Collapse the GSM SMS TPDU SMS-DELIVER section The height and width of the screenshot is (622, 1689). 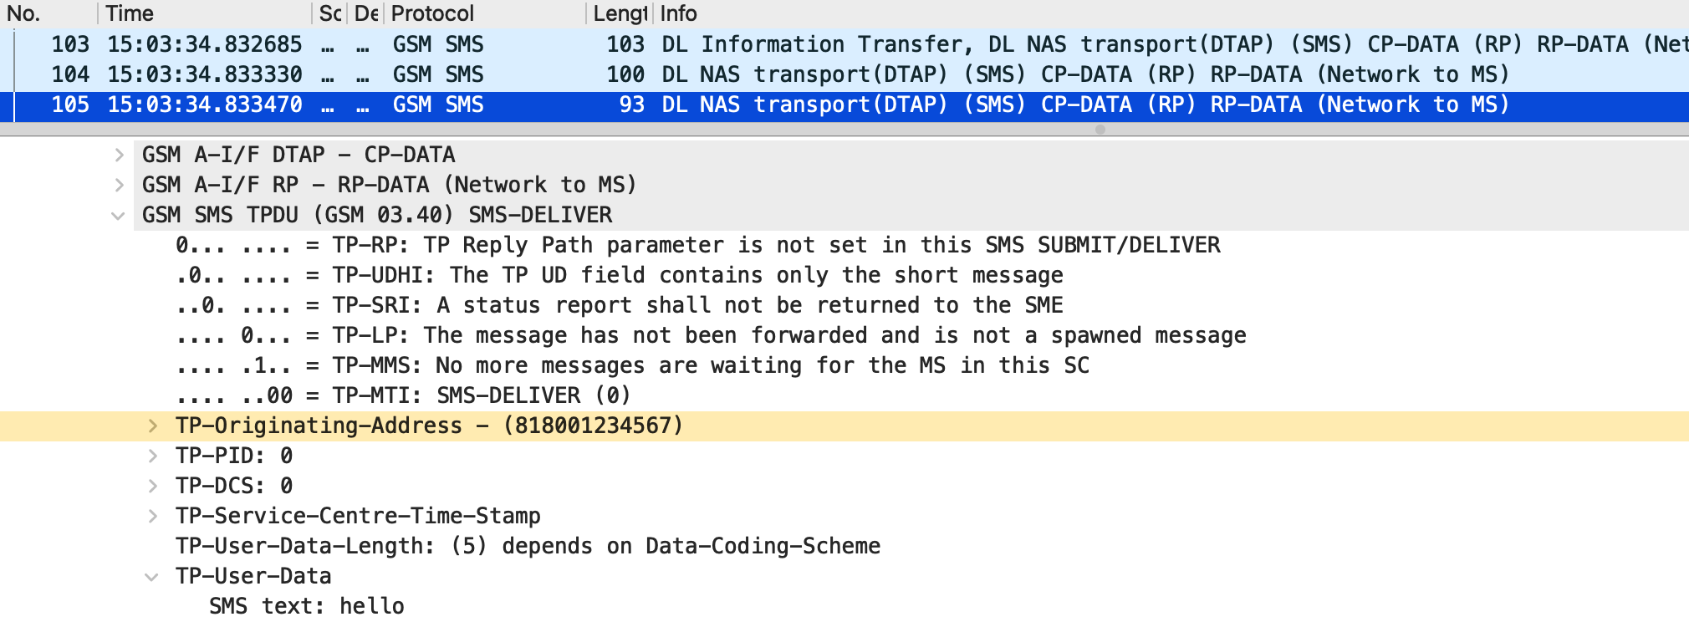(119, 216)
